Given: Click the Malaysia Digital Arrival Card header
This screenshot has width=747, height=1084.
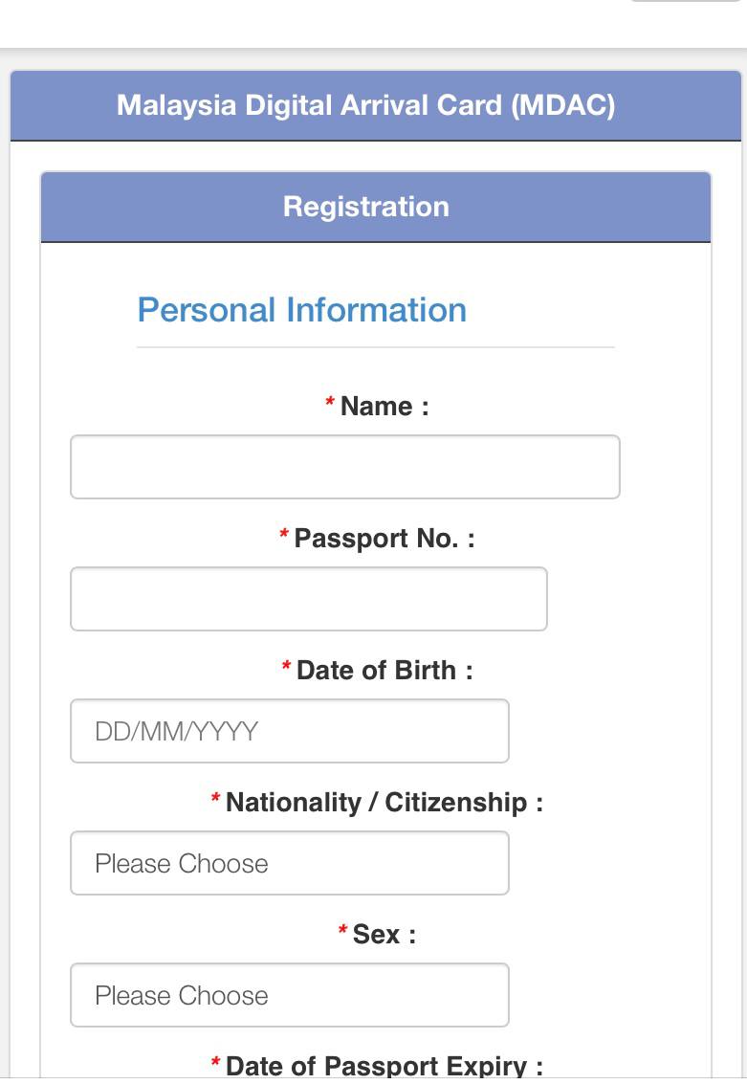Looking at the screenshot, I should coord(365,105).
